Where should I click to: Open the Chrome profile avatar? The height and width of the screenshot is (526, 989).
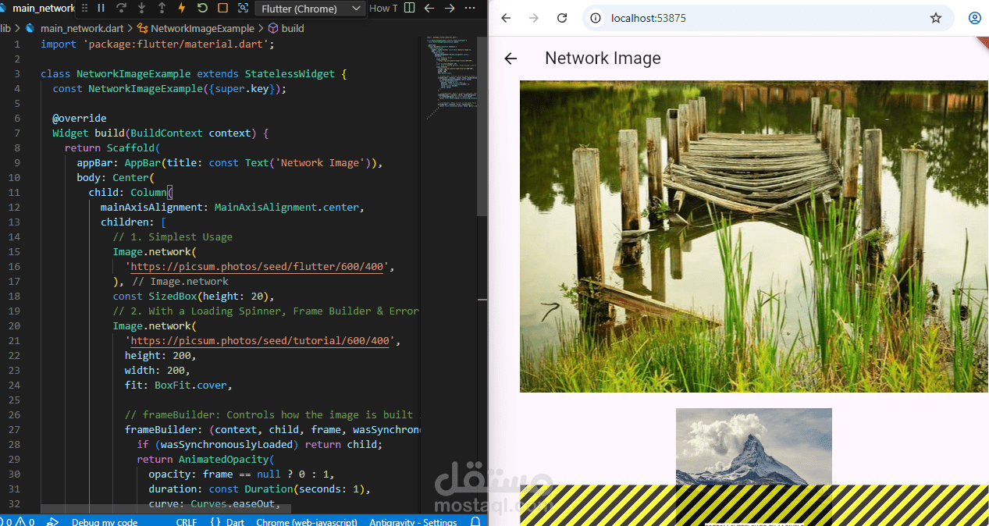(974, 18)
